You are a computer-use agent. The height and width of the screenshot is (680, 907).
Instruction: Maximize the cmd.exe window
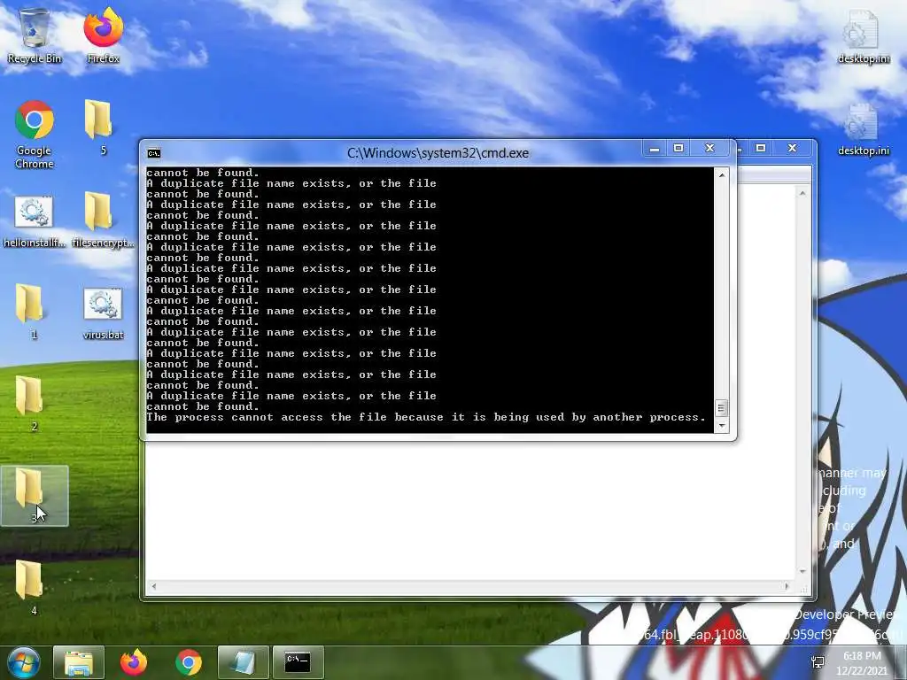pyautogui.click(x=678, y=149)
